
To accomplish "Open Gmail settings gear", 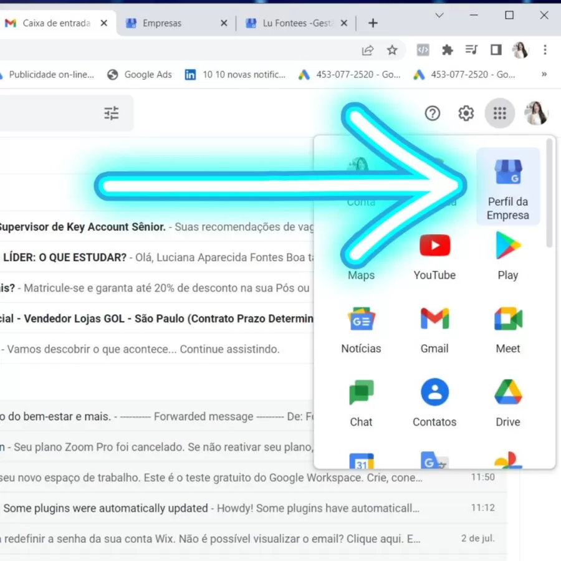I will (x=466, y=113).
